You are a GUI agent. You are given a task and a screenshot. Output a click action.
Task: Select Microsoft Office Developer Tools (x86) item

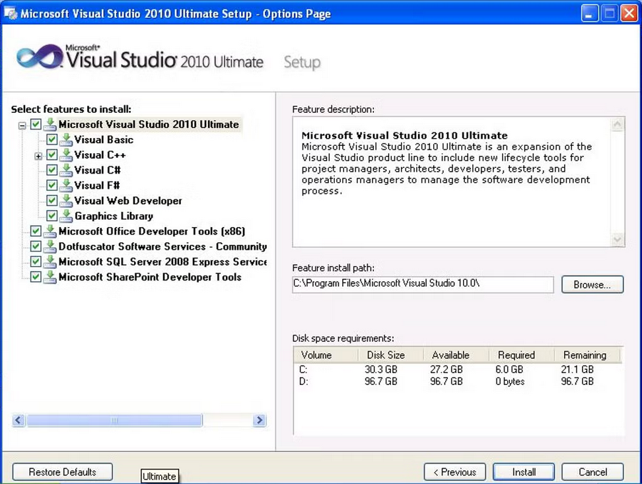[x=152, y=231]
